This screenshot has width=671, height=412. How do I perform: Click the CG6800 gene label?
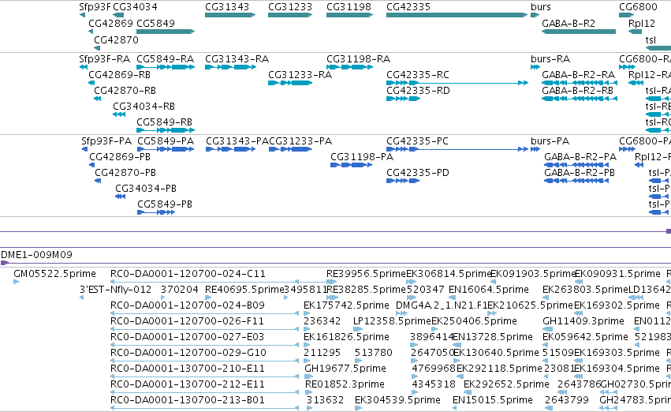638,7
